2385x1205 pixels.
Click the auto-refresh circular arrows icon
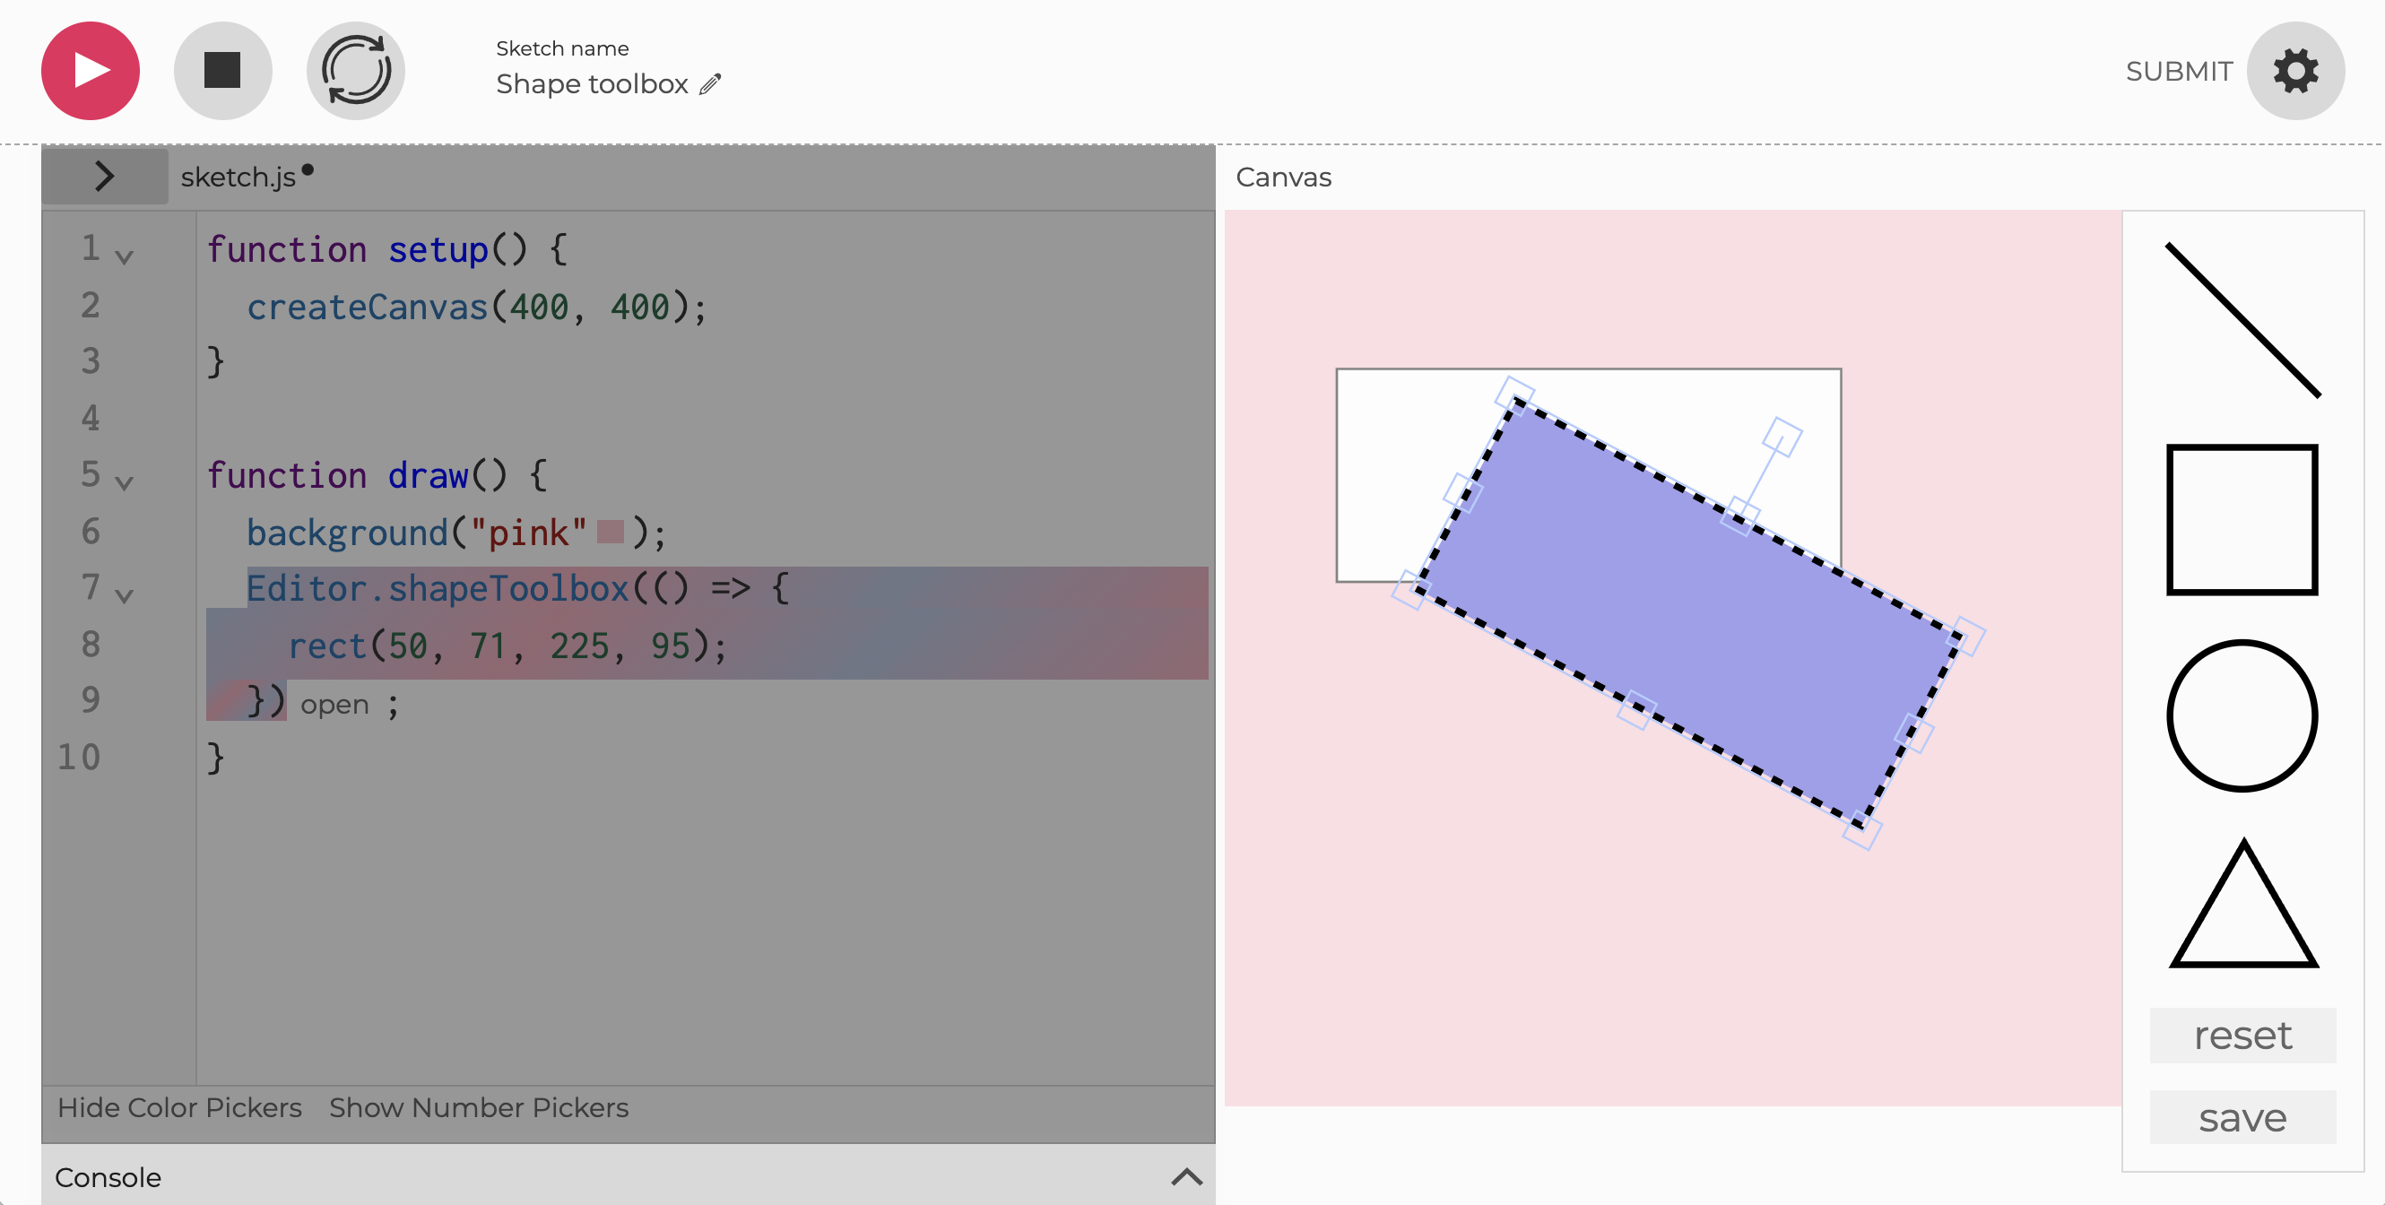356,70
